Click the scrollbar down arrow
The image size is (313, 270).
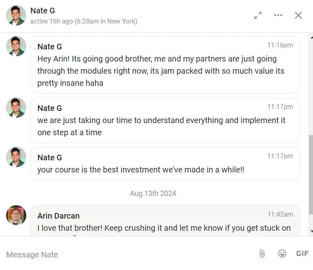coord(311,231)
